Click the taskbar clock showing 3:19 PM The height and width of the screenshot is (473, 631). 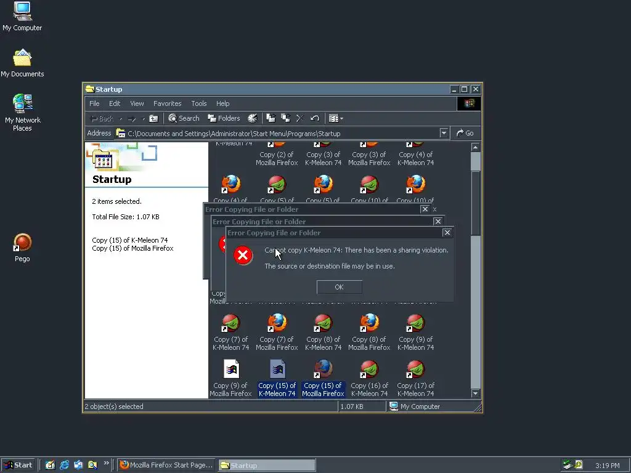click(607, 466)
